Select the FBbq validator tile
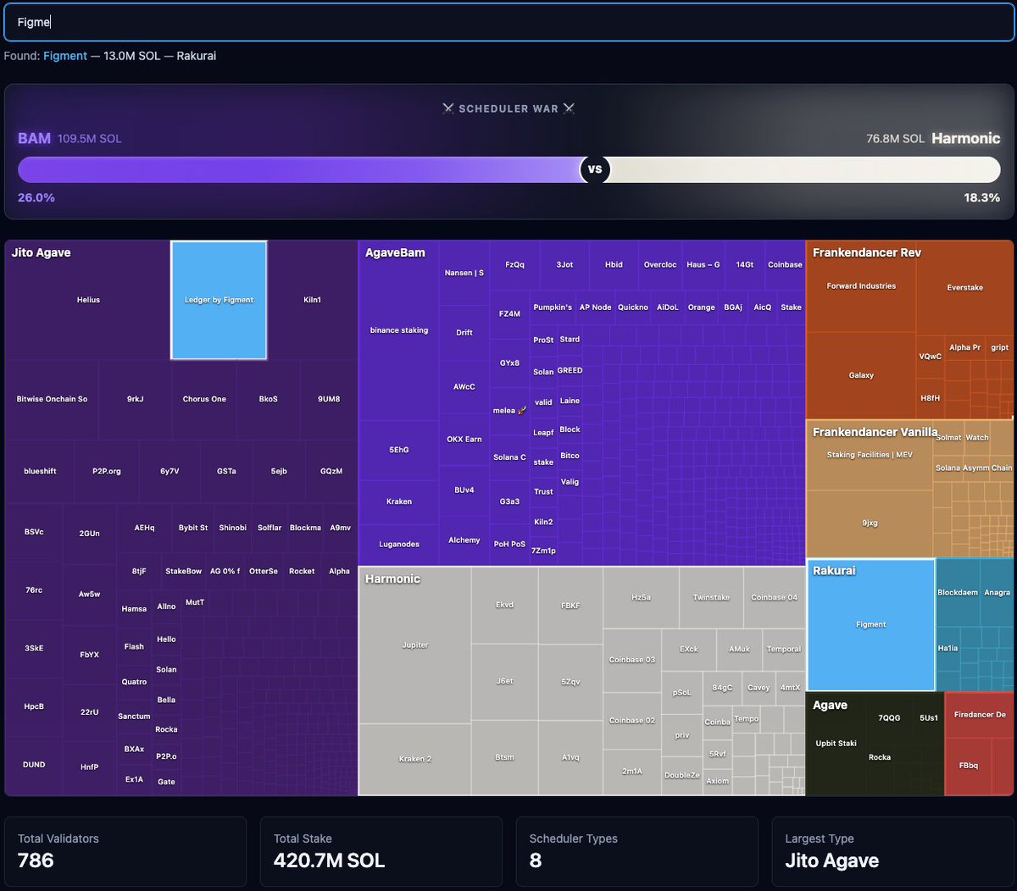 [x=969, y=766]
